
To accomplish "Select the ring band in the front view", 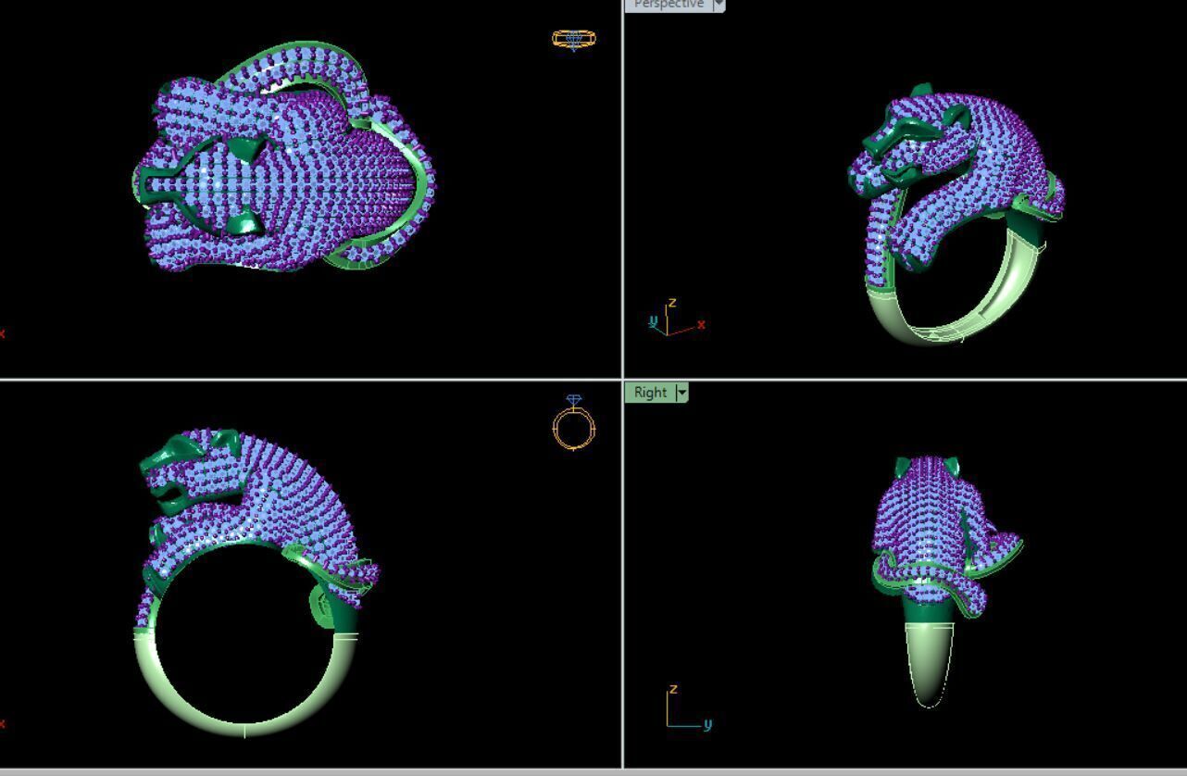I will 245,685.
